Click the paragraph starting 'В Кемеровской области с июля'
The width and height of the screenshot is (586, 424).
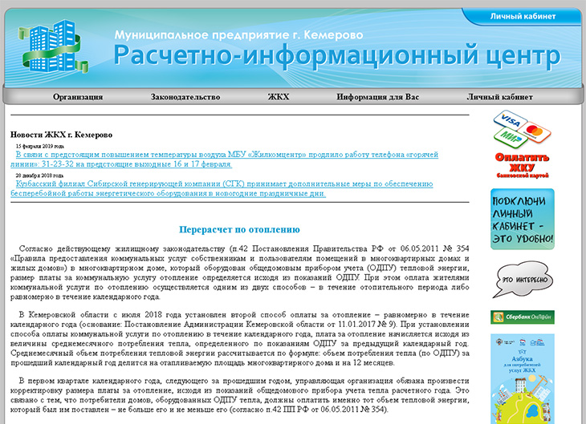(239, 339)
